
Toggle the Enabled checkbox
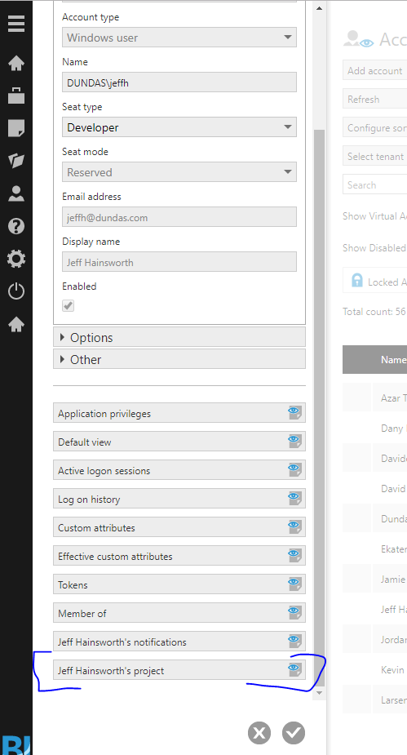[x=69, y=305]
